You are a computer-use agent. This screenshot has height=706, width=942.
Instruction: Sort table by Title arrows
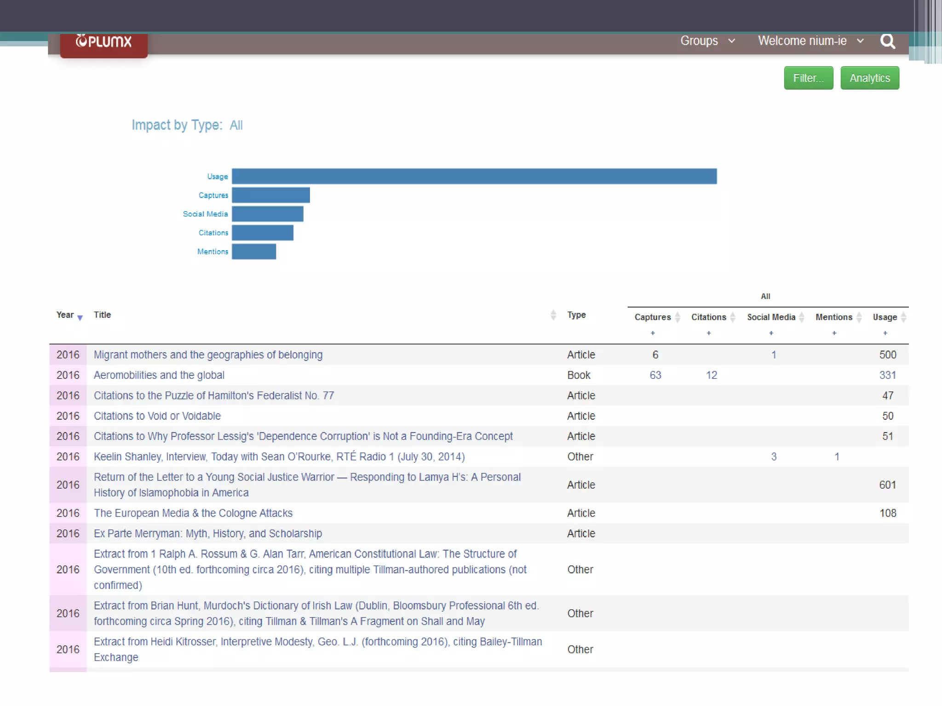tap(553, 315)
